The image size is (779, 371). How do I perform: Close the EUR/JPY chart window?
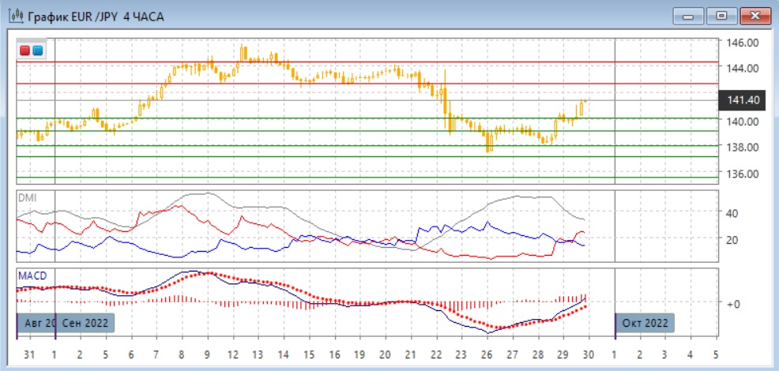point(755,17)
